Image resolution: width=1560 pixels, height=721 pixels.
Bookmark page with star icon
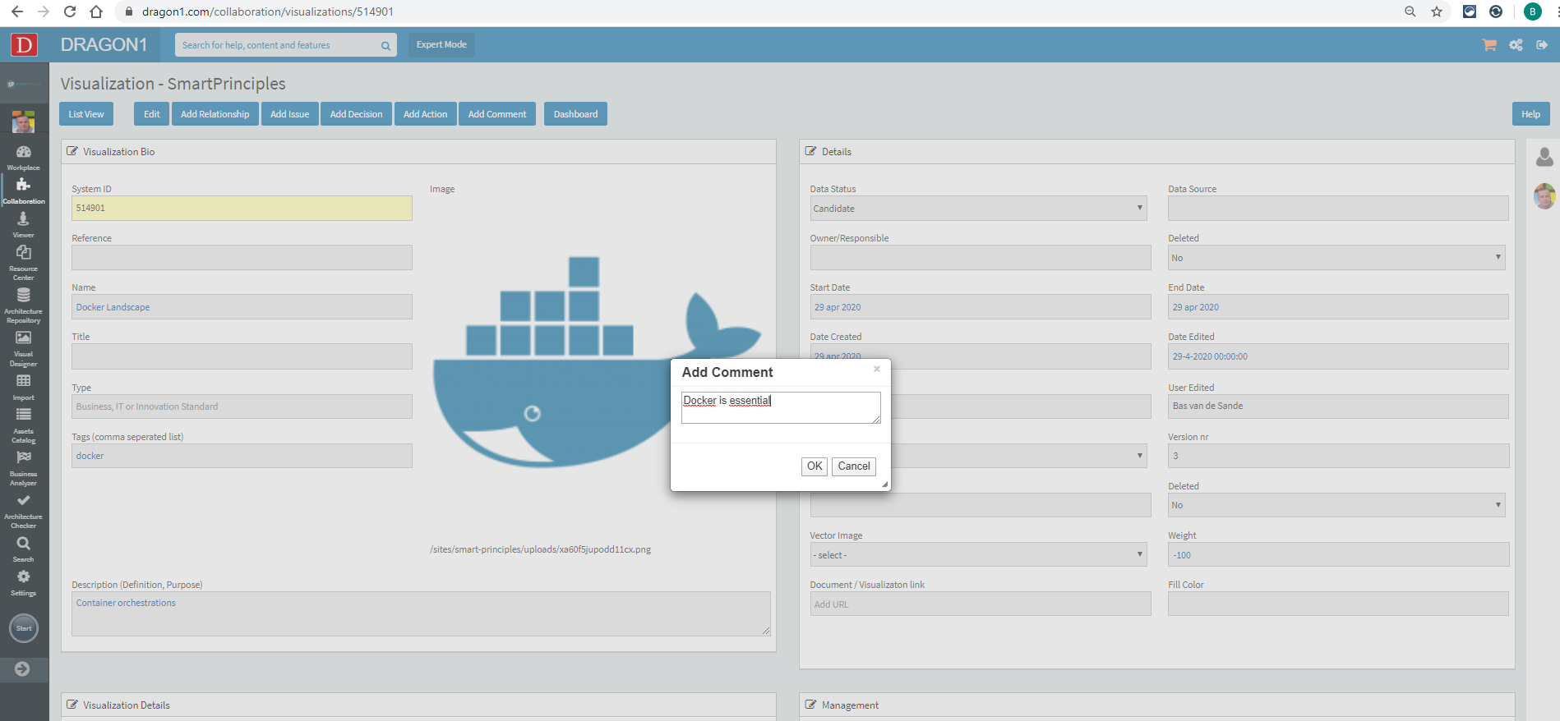[1437, 11]
